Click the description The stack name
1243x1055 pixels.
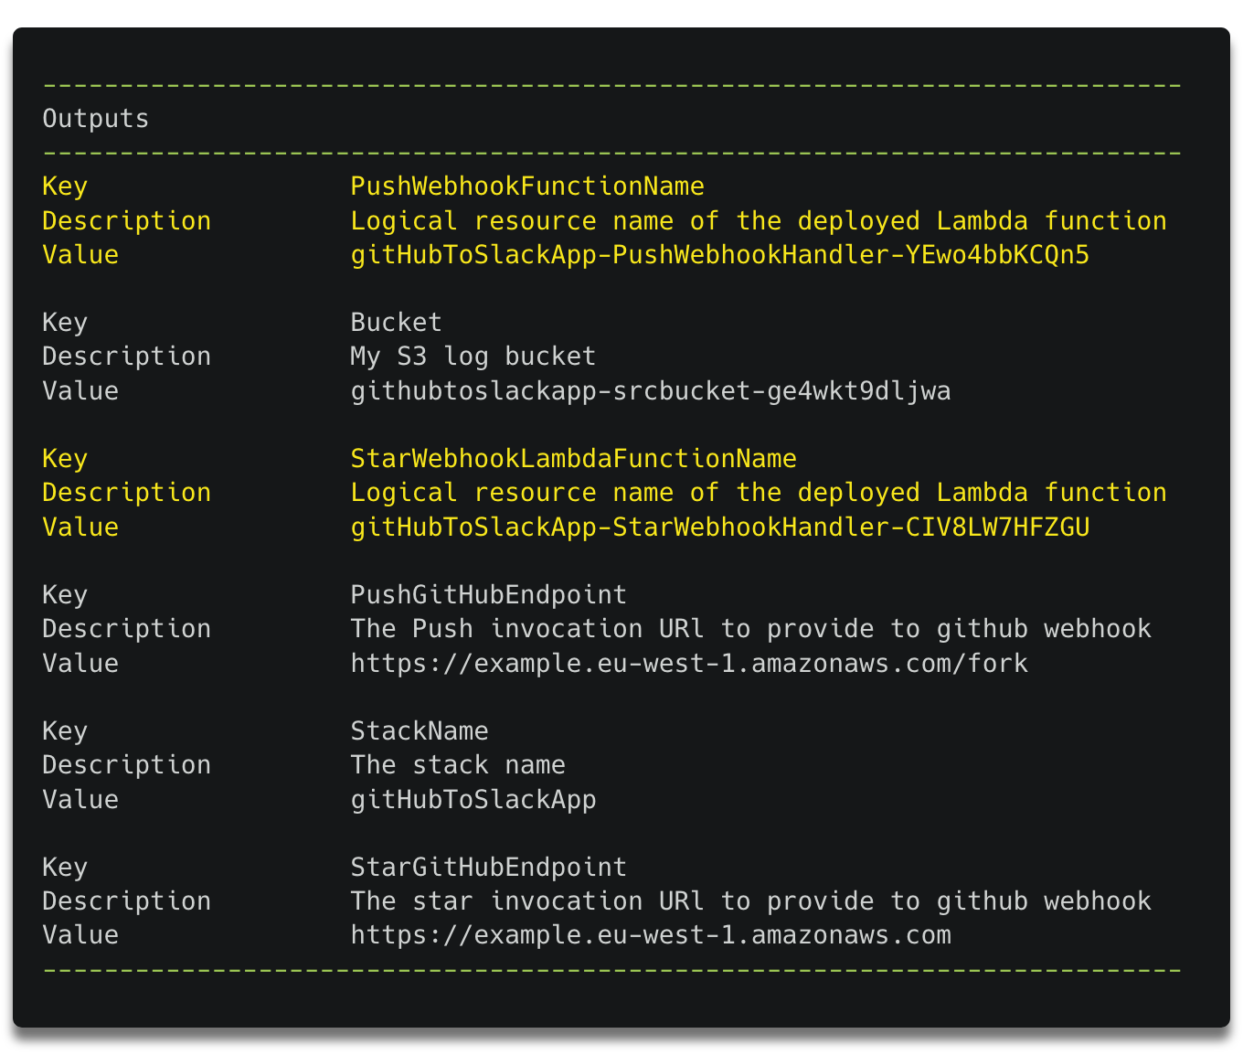tap(458, 765)
